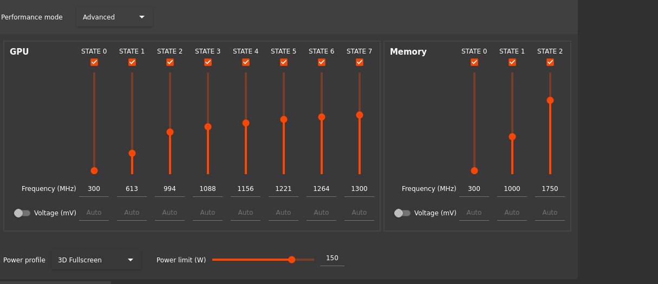Toggle the GPU STATE 3 checkbox
The image size is (658, 284).
208,62
